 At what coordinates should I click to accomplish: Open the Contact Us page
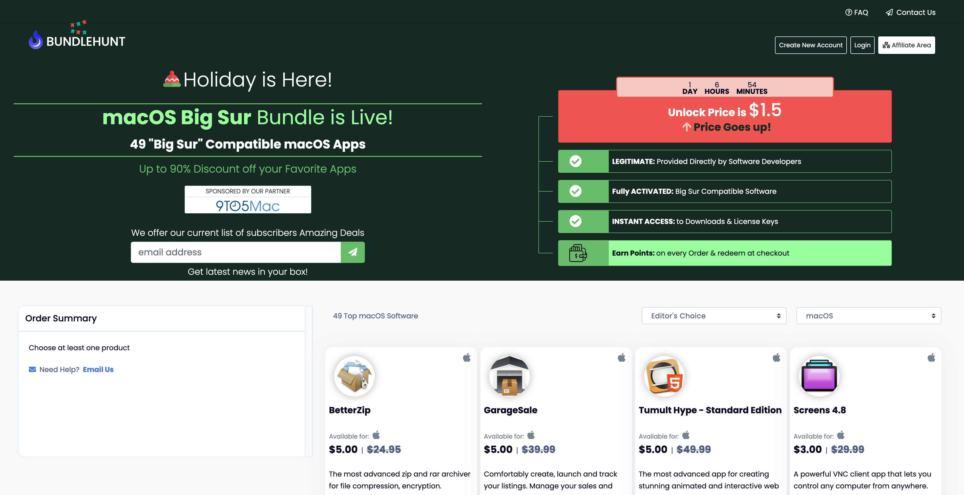click(x=910, y=12)
